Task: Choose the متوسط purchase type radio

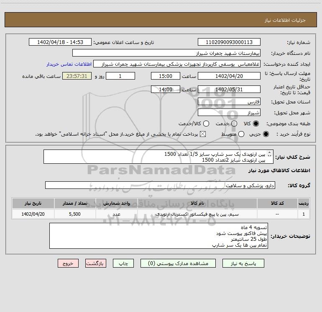Action: pyautogui.click(x=241, y=134)
